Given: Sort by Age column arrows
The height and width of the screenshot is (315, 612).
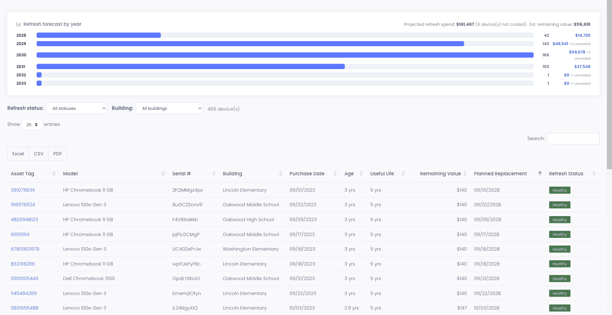Looking at the screenshot, I should (361, 174).
